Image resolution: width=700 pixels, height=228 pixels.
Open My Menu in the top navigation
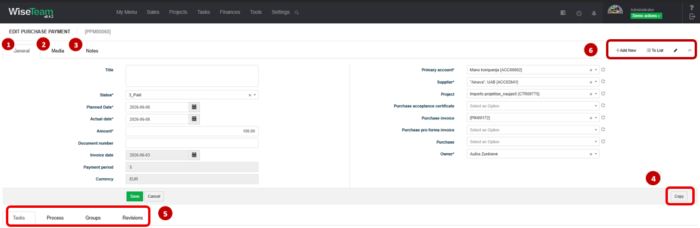[x=126, y=12]
